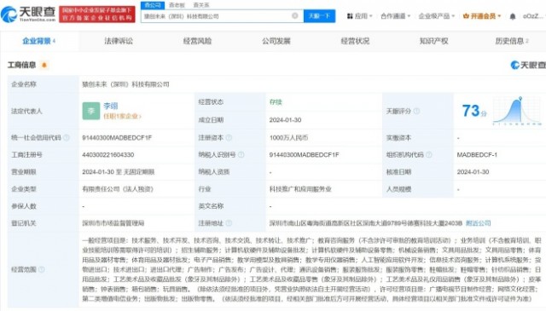Viewport: 546px width, 311px height.
Task: Click the 1000万人民币 registered capital value
Action: (288, 138)
